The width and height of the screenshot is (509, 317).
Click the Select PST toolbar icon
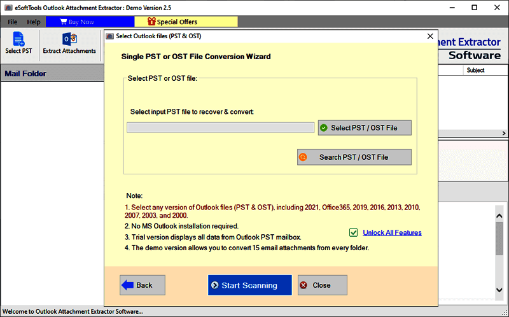pyautogui.click(x=18, y=43)
